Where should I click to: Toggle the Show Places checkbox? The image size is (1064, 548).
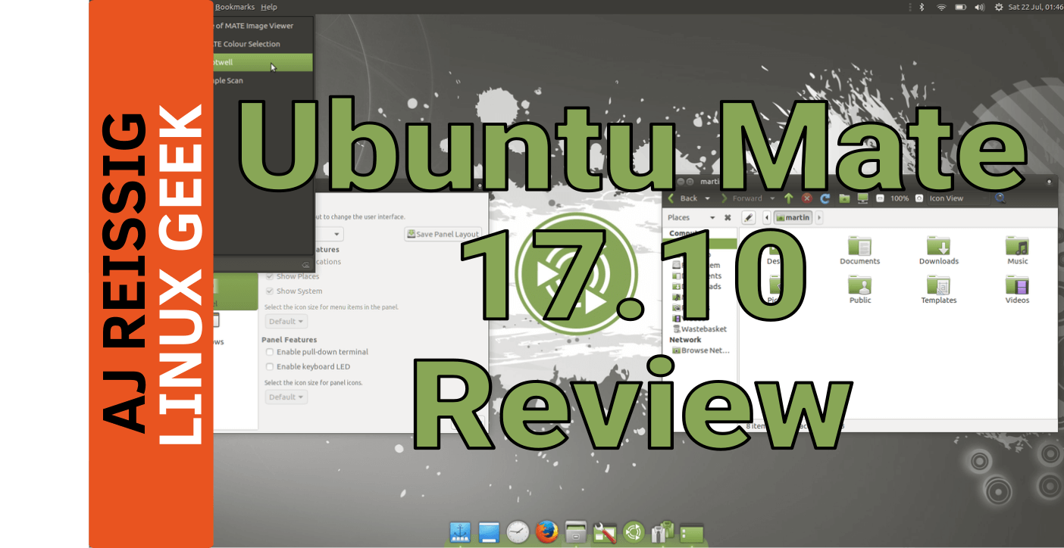point(269,276)
